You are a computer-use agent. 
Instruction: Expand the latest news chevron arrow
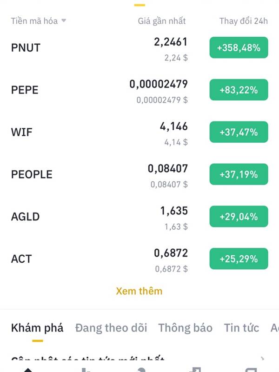[x=262, y=358]
